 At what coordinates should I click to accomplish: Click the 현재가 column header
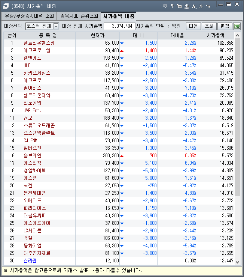(x=97, y=36)
